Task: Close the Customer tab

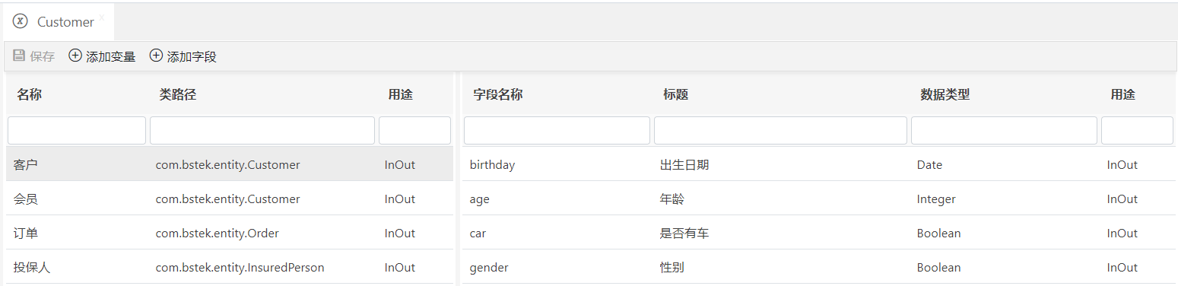Action: coord(102,17)
